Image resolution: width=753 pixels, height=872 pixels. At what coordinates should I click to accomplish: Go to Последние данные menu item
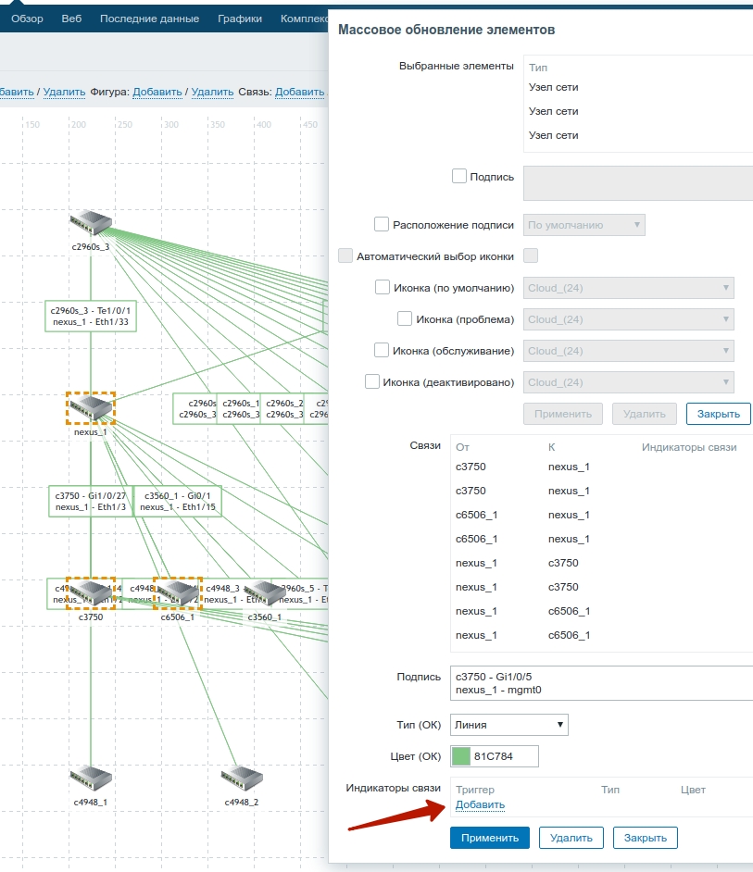[x=149, y=19]
